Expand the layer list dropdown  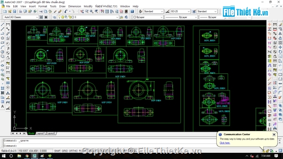point(88,17)
